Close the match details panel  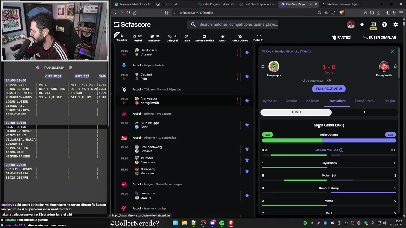click(x=392, y=52)
